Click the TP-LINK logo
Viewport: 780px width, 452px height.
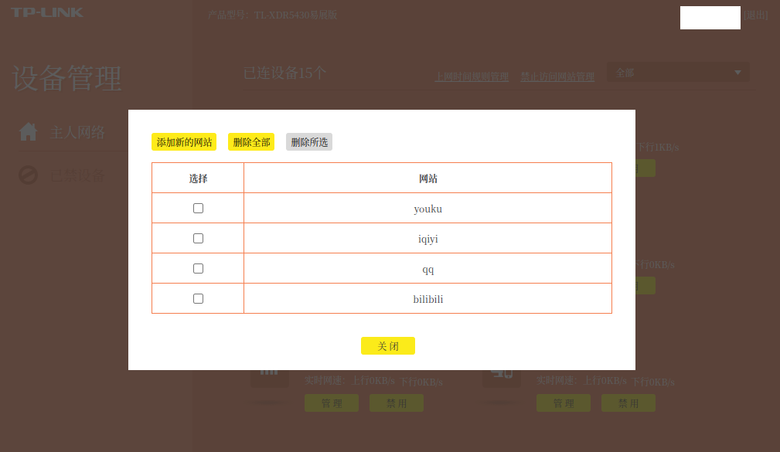(46, 12)
